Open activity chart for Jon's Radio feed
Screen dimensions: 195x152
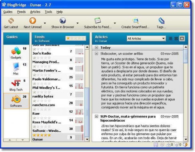click(79, 52)
